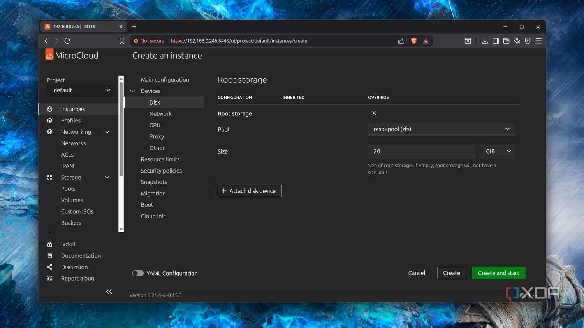Open the Cloud init section
The width and height of the screenshot is (584, 328).
click(153, 216)
